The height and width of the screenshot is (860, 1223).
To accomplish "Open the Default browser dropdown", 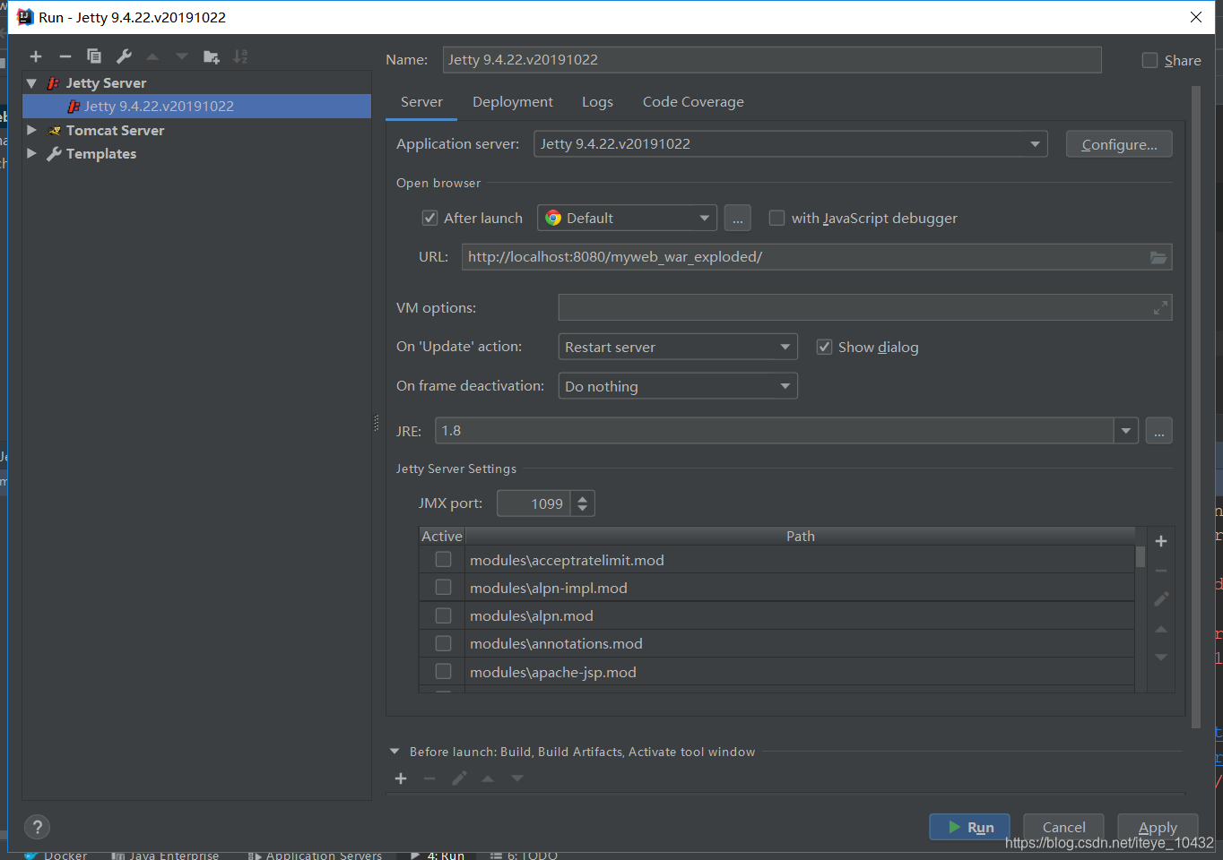I will (x=627, y=218).
